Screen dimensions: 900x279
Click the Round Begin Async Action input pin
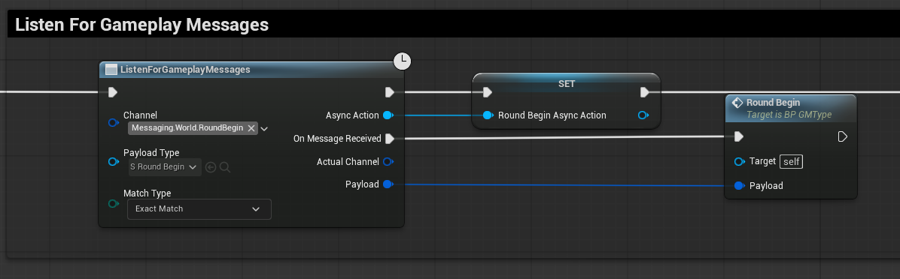488,115
